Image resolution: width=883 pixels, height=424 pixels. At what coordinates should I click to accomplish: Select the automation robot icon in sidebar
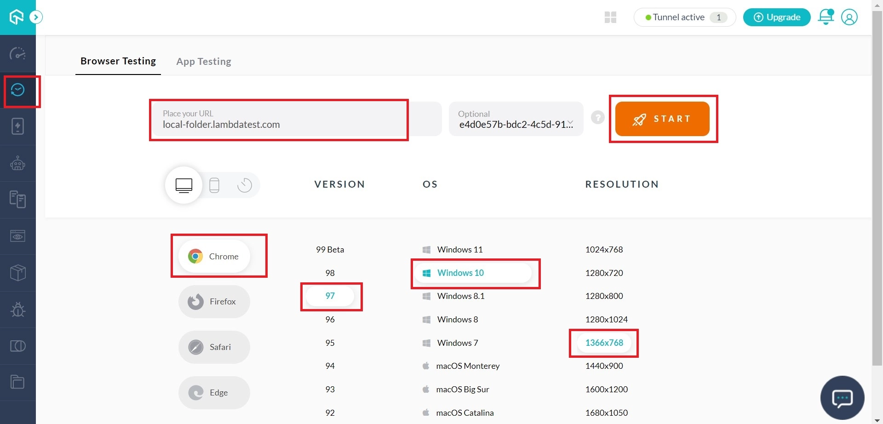(x=17, y=163)
